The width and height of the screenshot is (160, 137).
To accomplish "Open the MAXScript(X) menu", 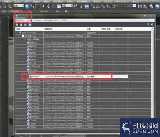I will point(122,1).
